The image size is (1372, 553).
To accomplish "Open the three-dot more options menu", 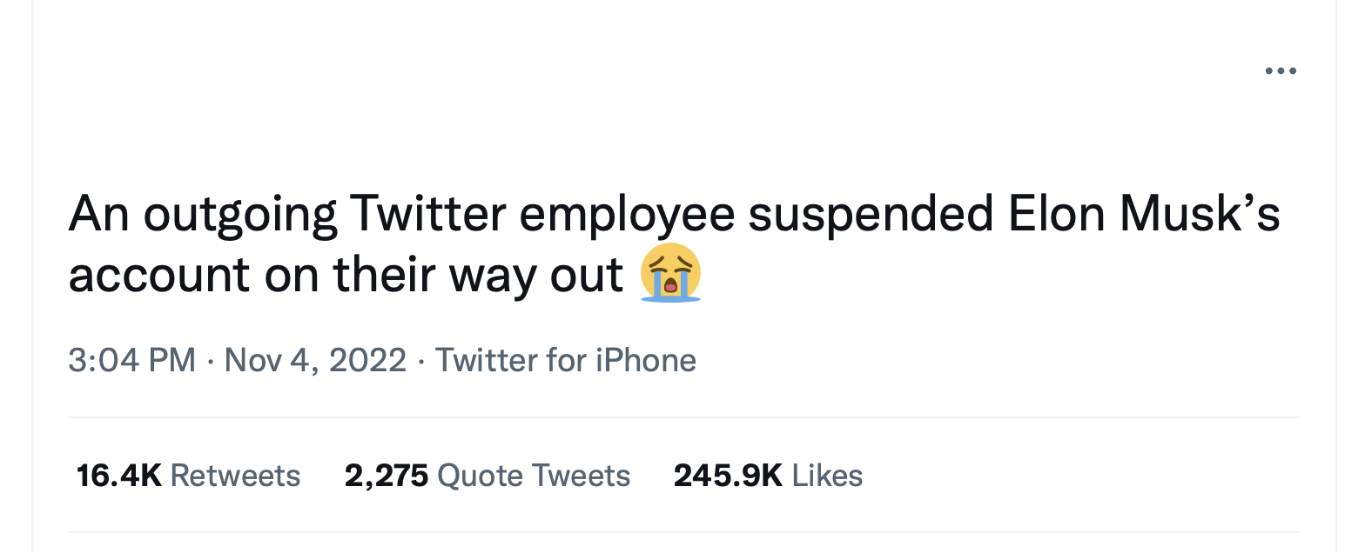I will point(1281,70).
